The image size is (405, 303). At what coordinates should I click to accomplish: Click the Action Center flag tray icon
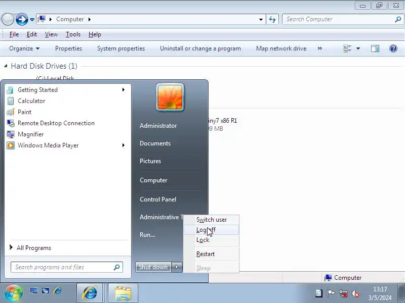(331, 293)
